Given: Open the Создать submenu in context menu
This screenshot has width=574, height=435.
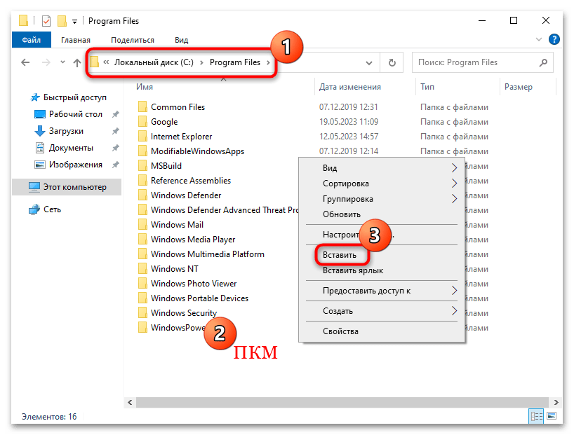Looking at the screenshot, I should [x=382, y=311].
